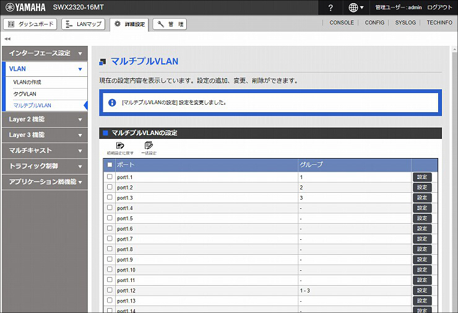
Task: Expand the multicast menu
Action: tap(45, 151)
